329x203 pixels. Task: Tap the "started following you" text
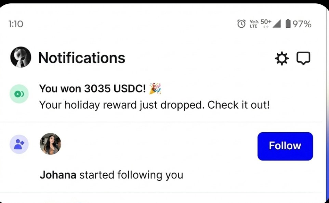point(131,175)
